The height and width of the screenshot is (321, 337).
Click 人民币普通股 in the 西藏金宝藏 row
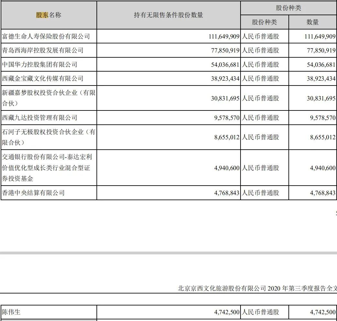261,78
